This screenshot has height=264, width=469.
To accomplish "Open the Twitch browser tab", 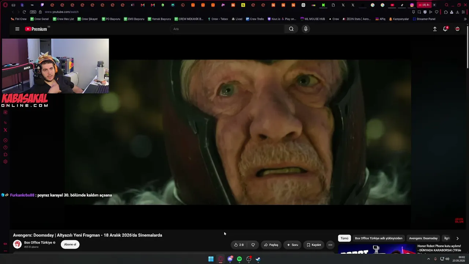I will click(x=42, y=5).
